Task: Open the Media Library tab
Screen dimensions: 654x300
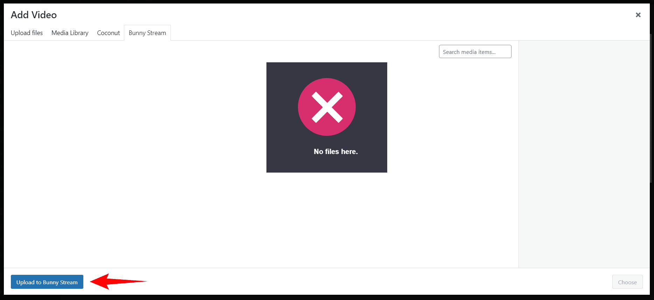Action: pos(70,33)
